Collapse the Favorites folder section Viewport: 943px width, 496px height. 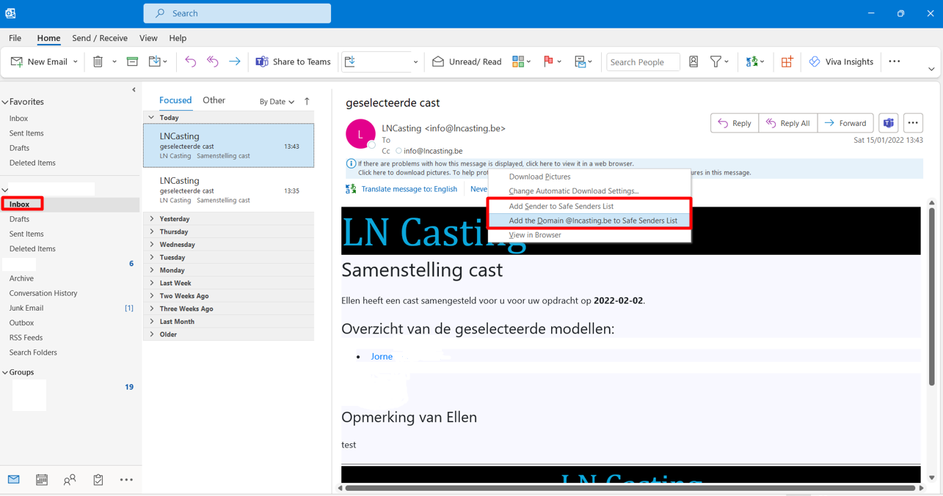point(6,102)
